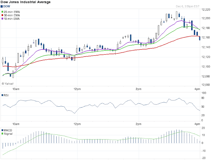Click the 12,120 price axis label

point(206,57)
